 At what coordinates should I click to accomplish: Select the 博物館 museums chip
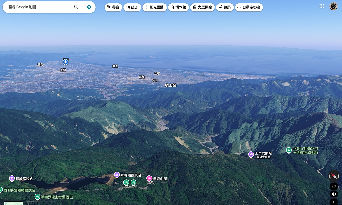[x=179, y=8]
